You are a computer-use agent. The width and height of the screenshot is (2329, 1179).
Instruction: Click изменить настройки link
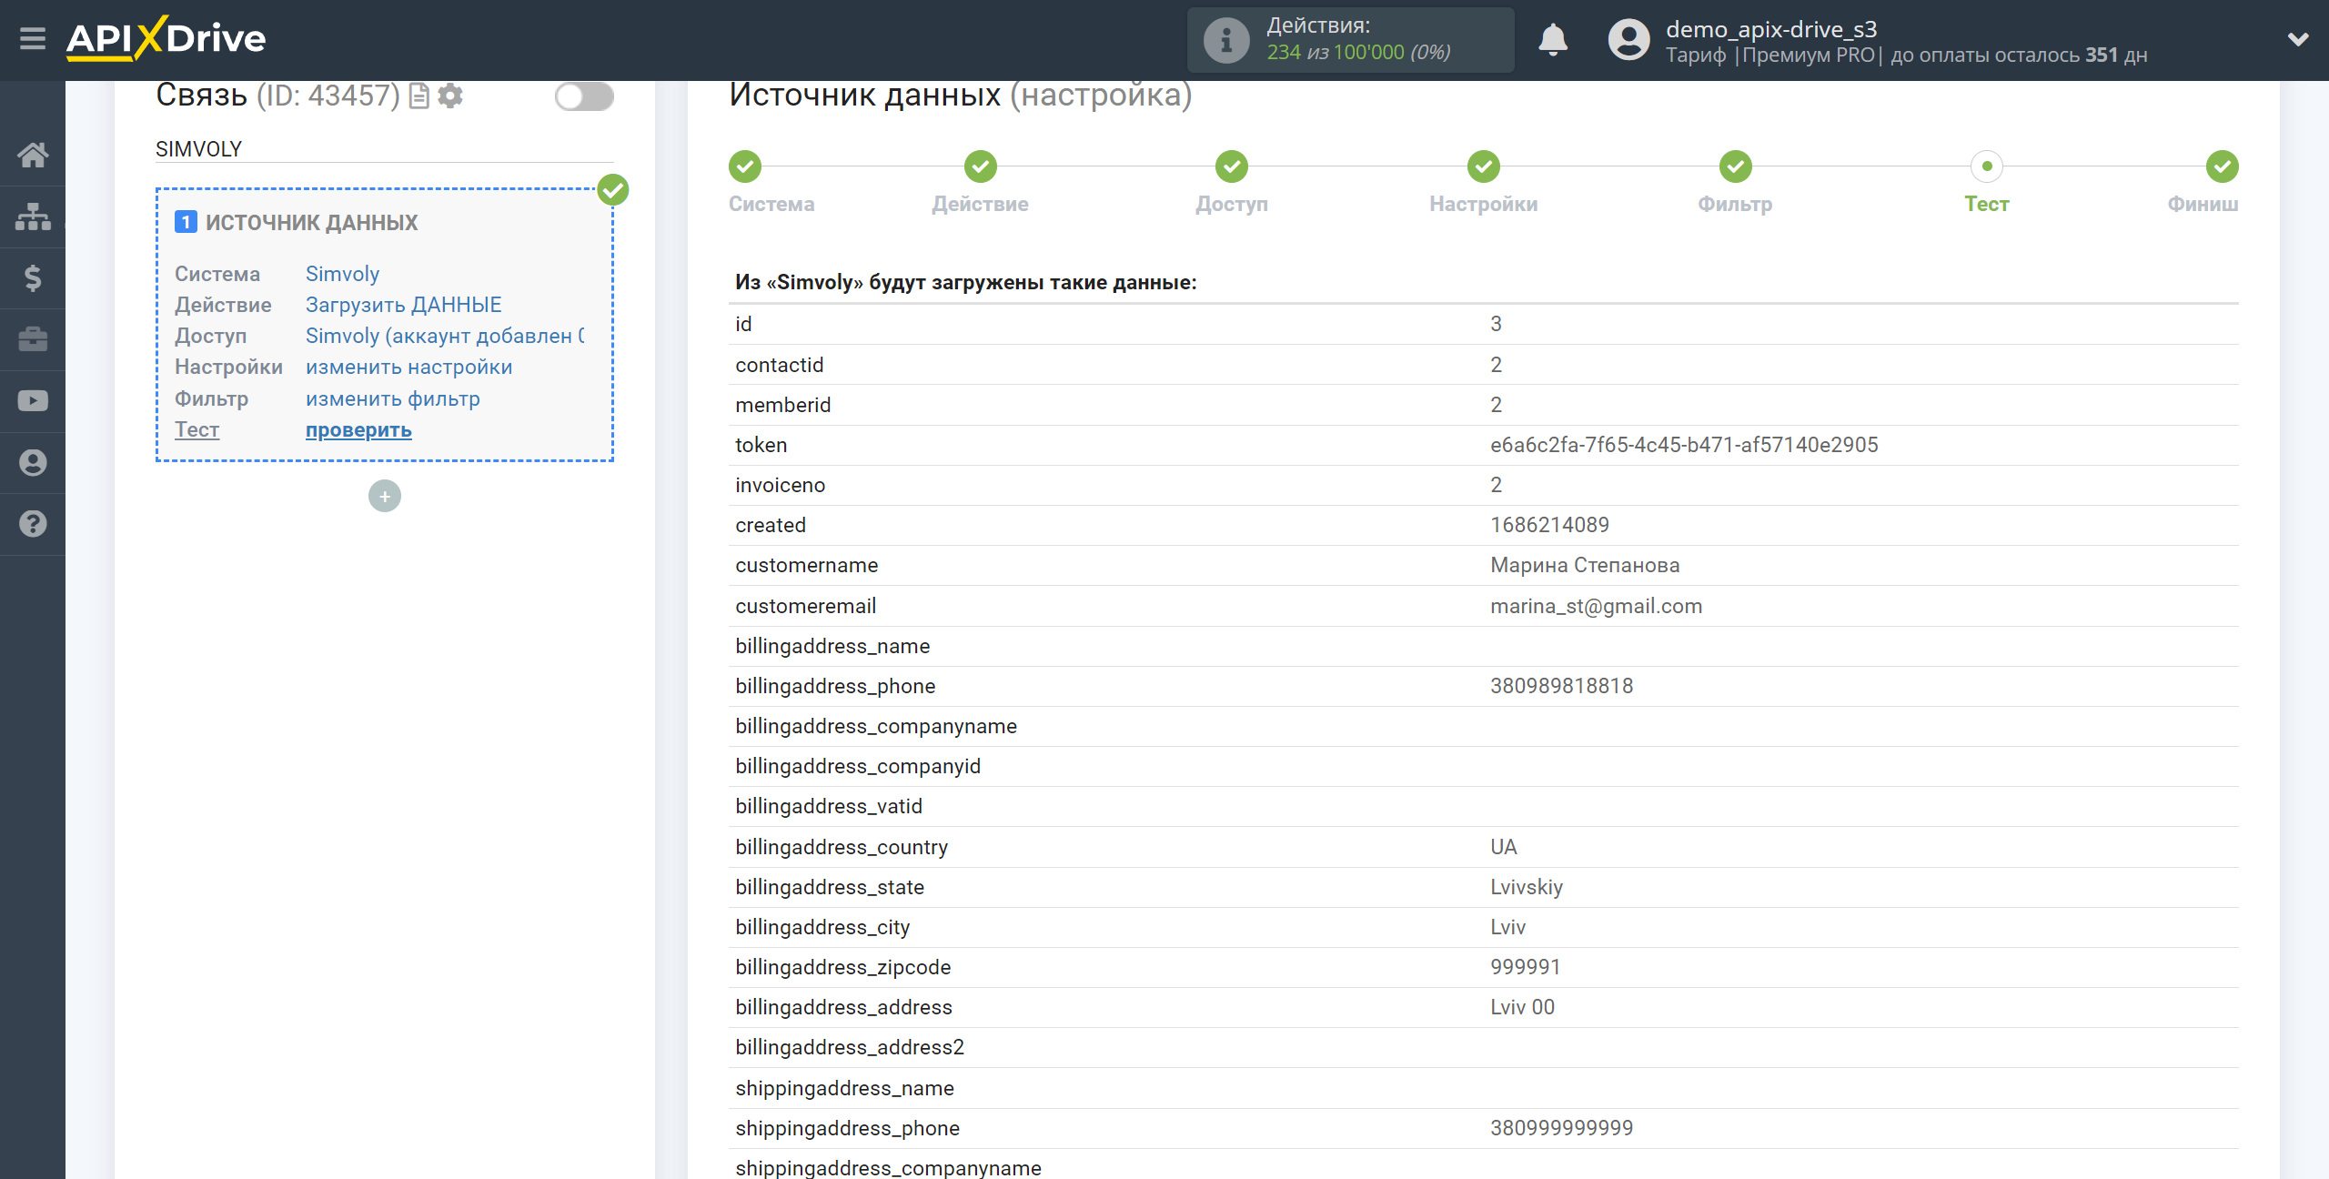[x=408, y=367]
